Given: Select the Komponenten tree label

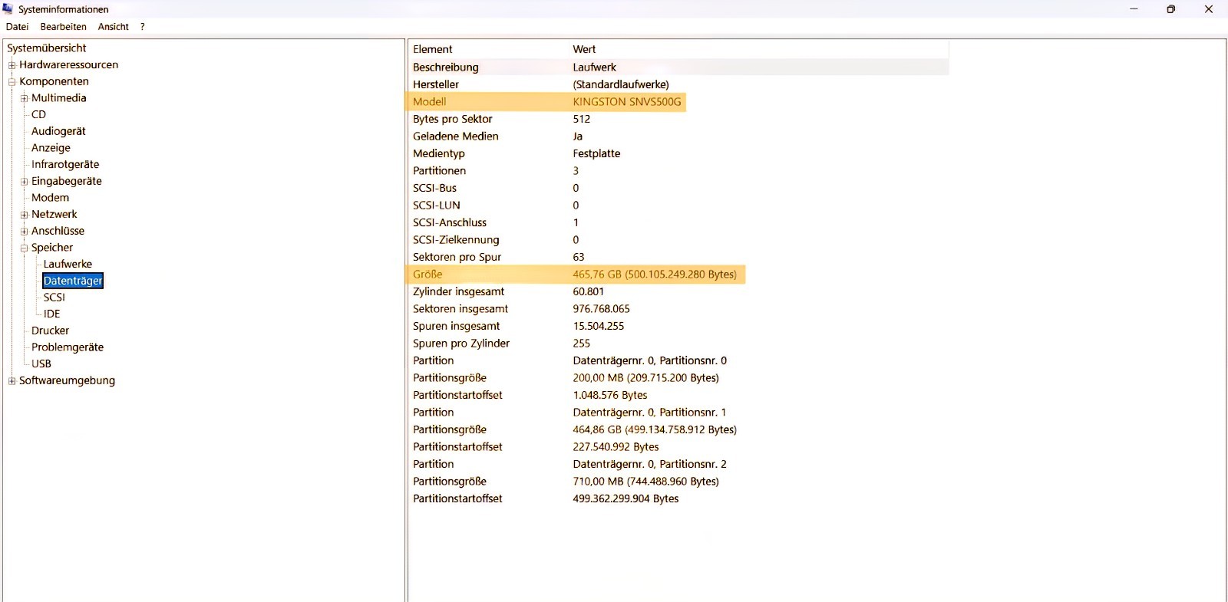Looking at the screenshot, I should coord(54,81).
